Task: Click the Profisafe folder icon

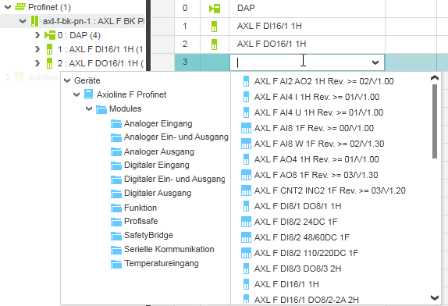Action: (116, 222)
